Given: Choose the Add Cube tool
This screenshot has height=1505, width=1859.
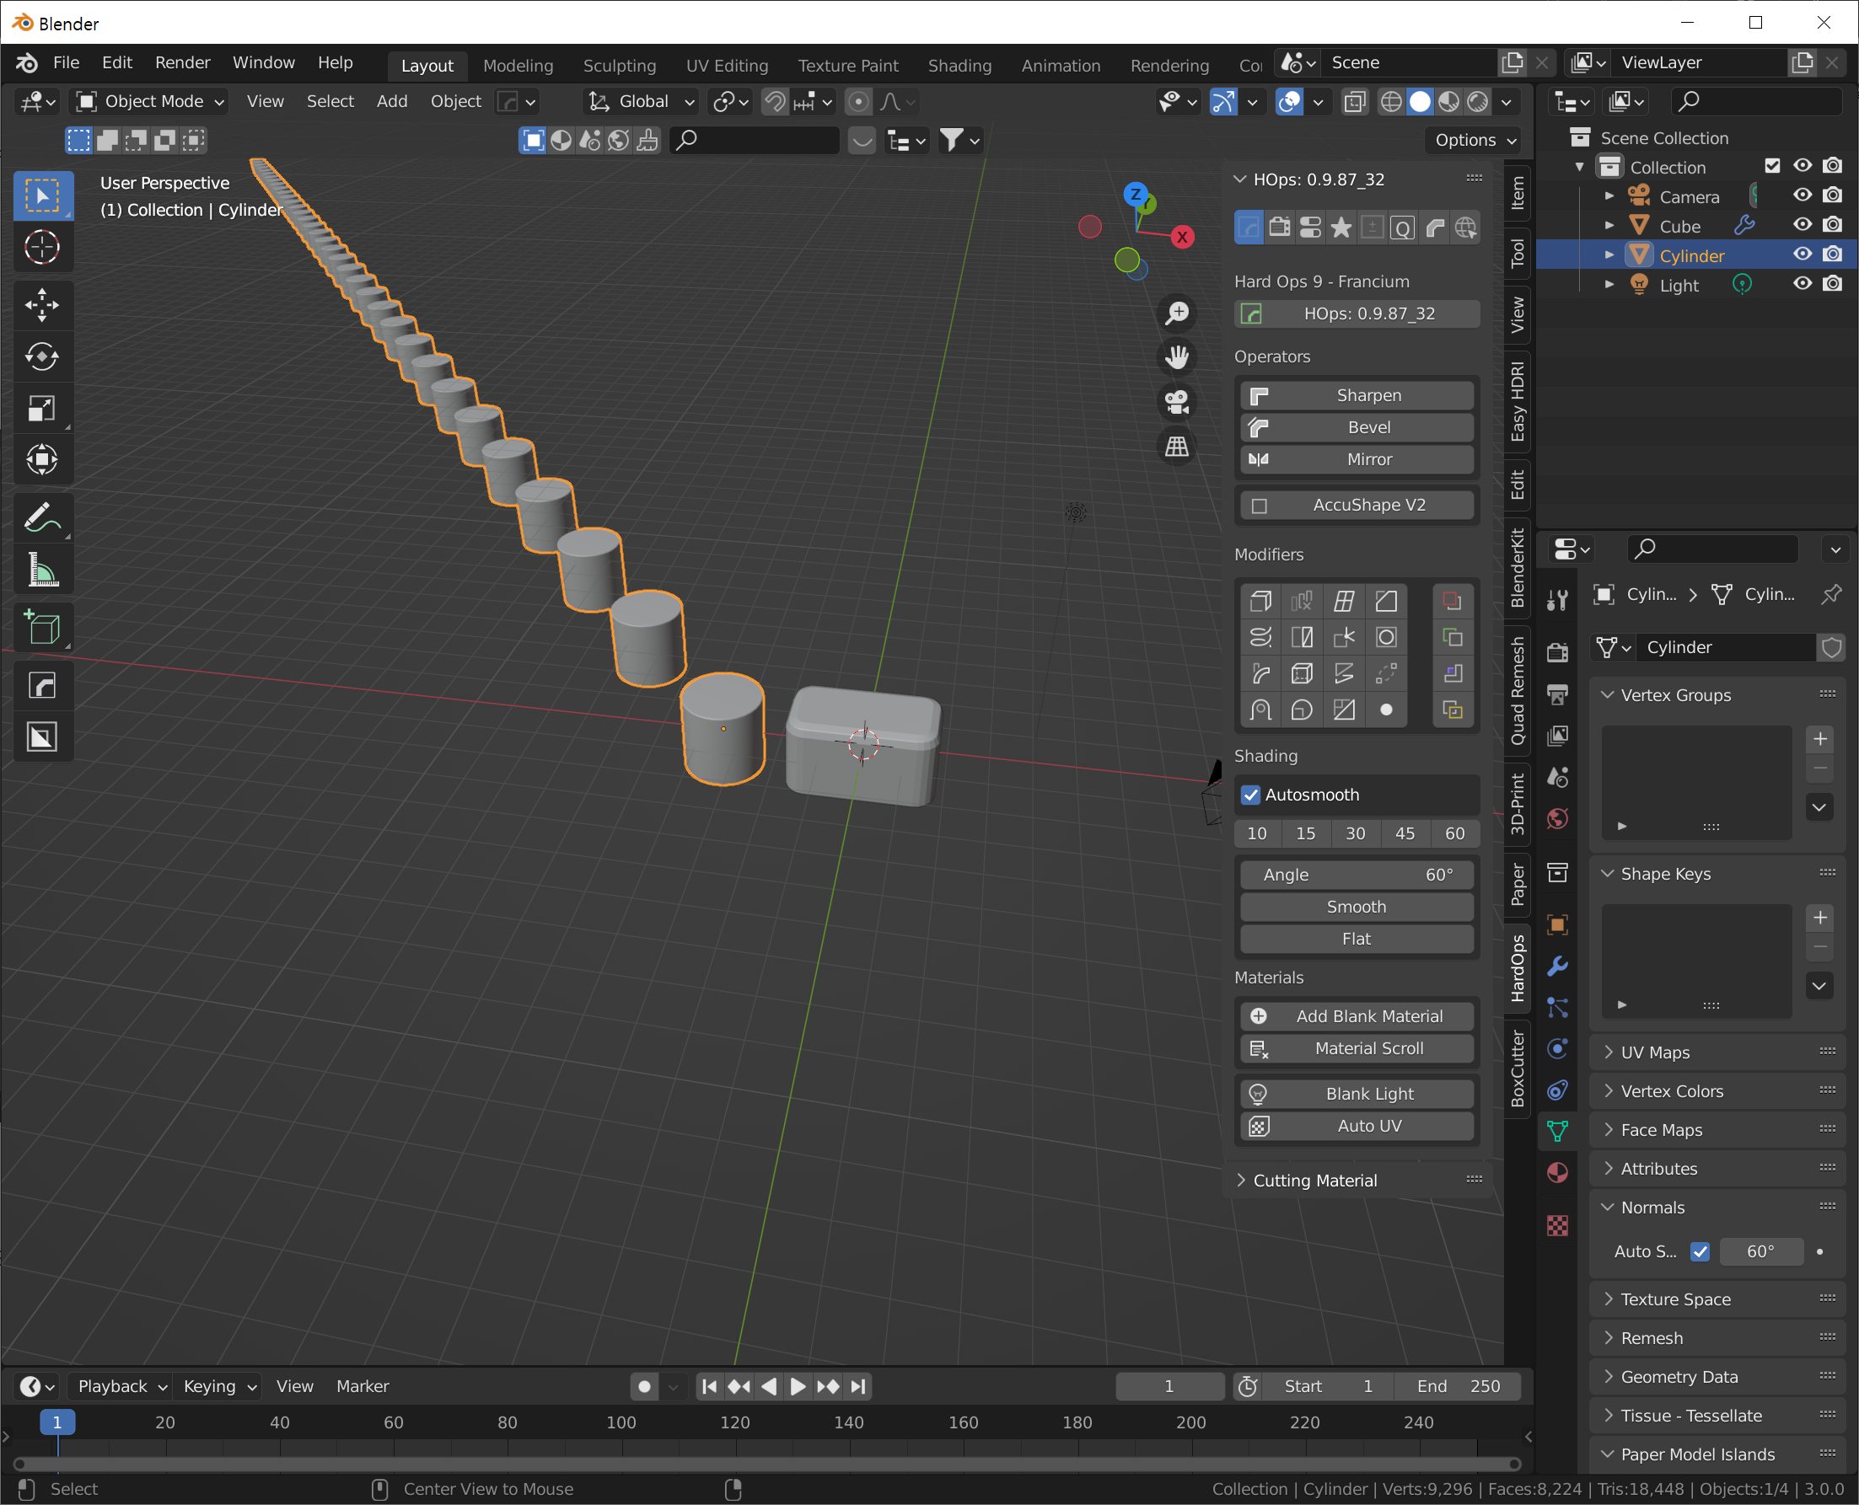Looking at the screenshot, I should tap(41, 628).
